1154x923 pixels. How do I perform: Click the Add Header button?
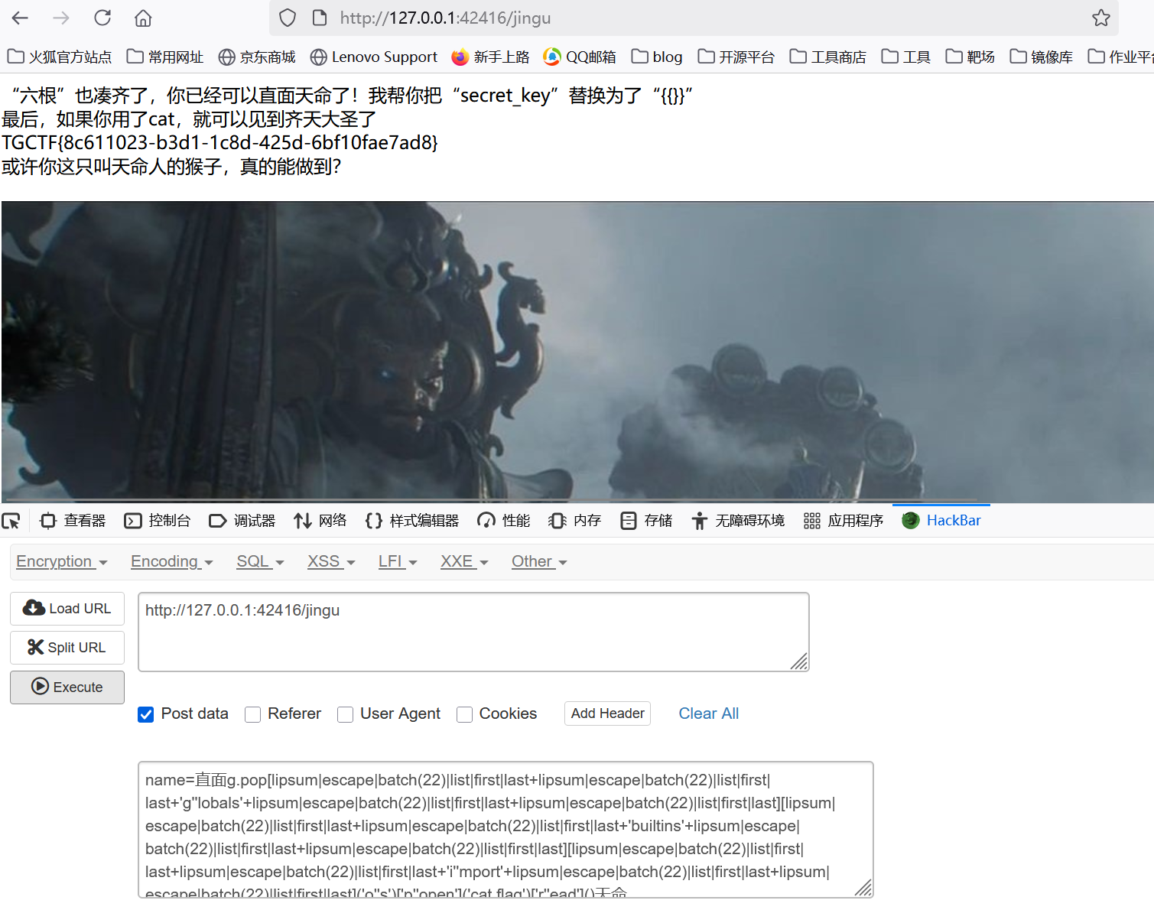[x=608, y=713]
